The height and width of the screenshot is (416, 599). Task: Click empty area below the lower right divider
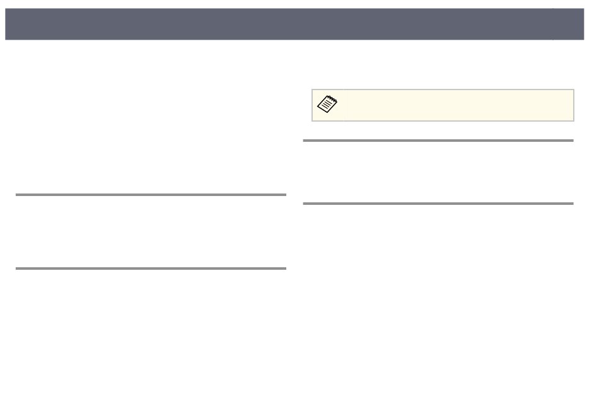(438, 306)
